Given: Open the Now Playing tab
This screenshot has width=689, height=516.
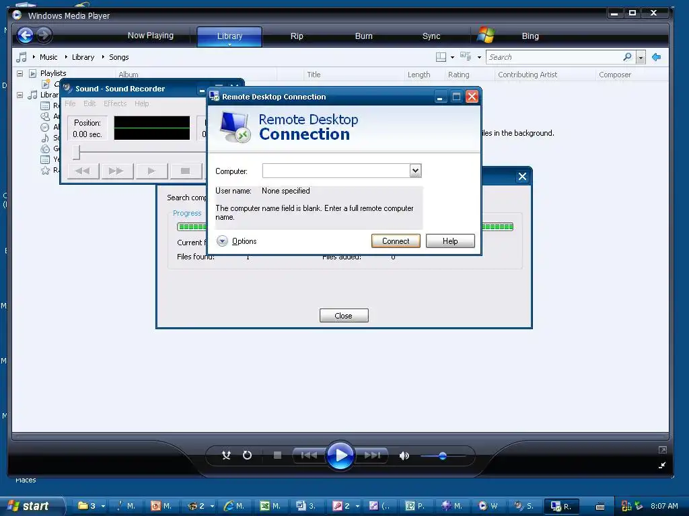Looking at the screenshot, I should (150, 36).
